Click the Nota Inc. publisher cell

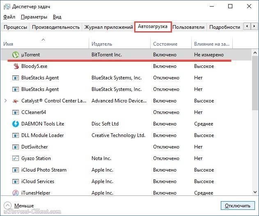coord(101,158)
